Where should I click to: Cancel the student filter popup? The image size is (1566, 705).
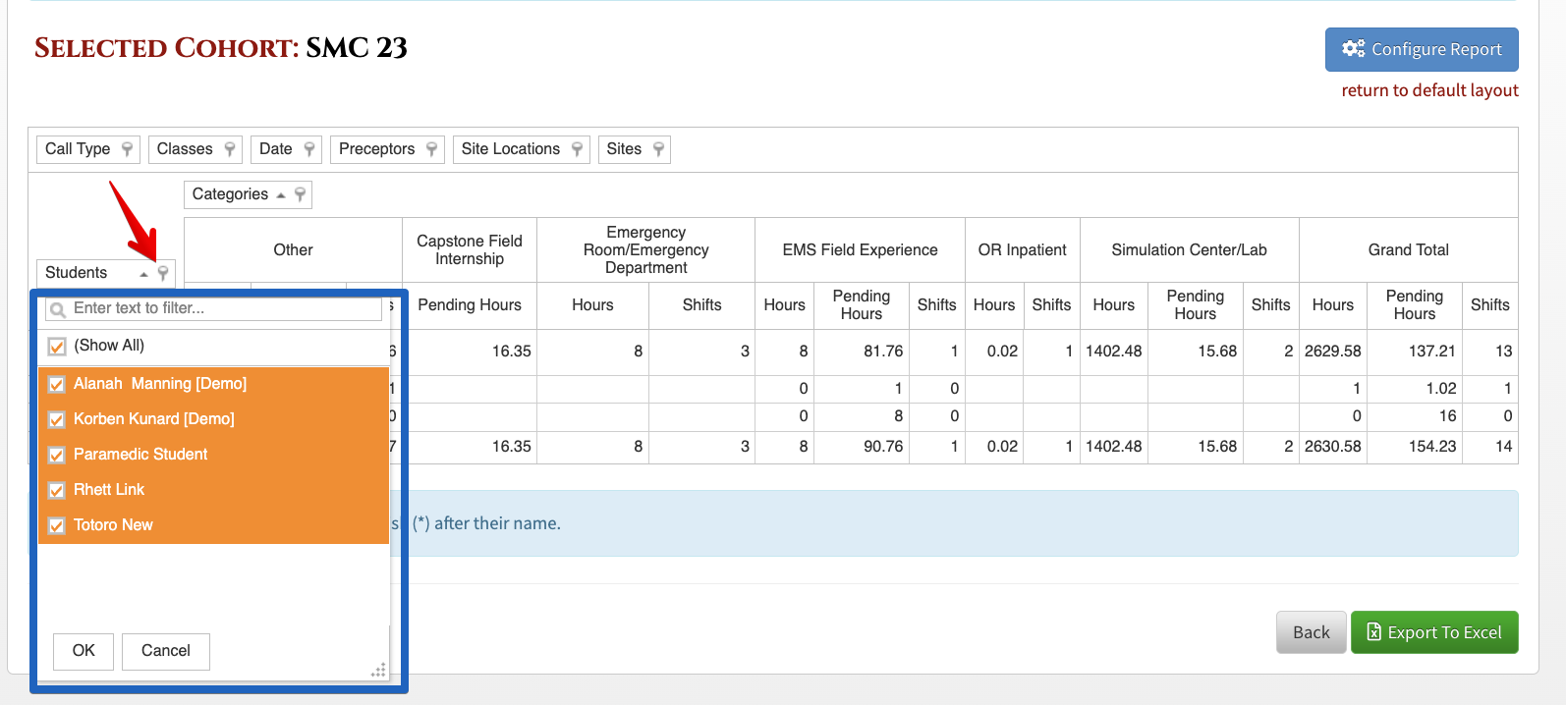(166, 651)
